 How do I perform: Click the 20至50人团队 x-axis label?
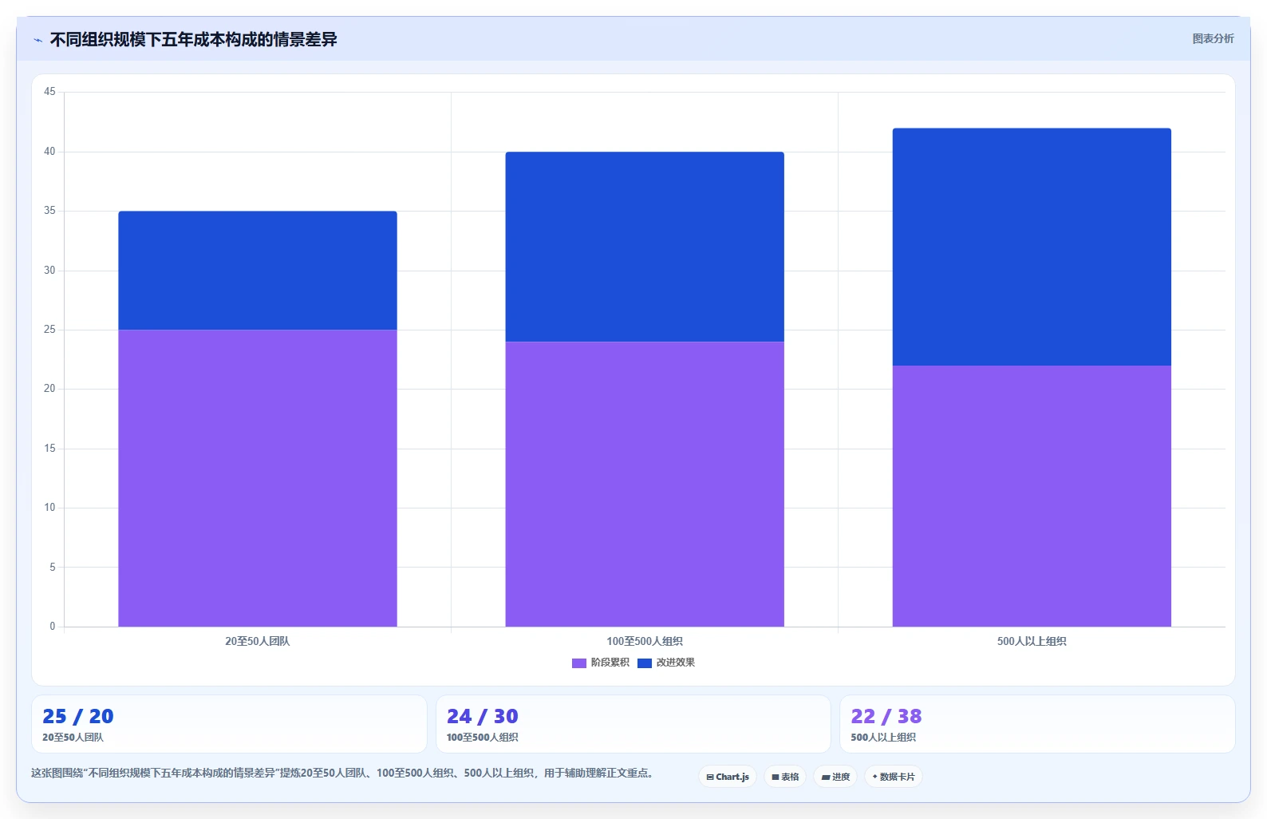[x=258, y=641]
